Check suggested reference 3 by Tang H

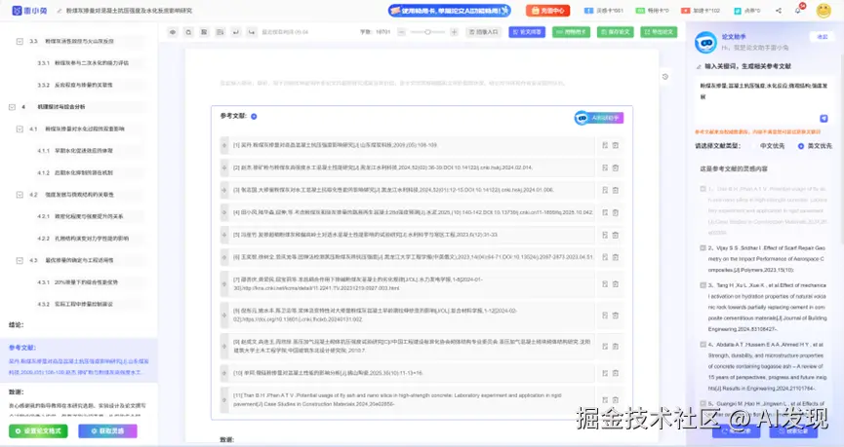click(x=703, y=284)
